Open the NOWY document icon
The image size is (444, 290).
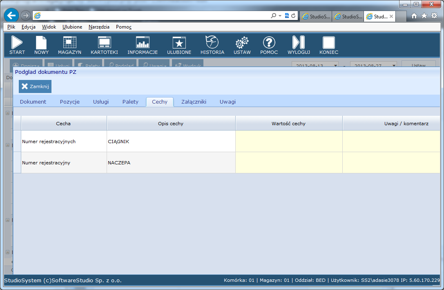[x=41, y=43]
